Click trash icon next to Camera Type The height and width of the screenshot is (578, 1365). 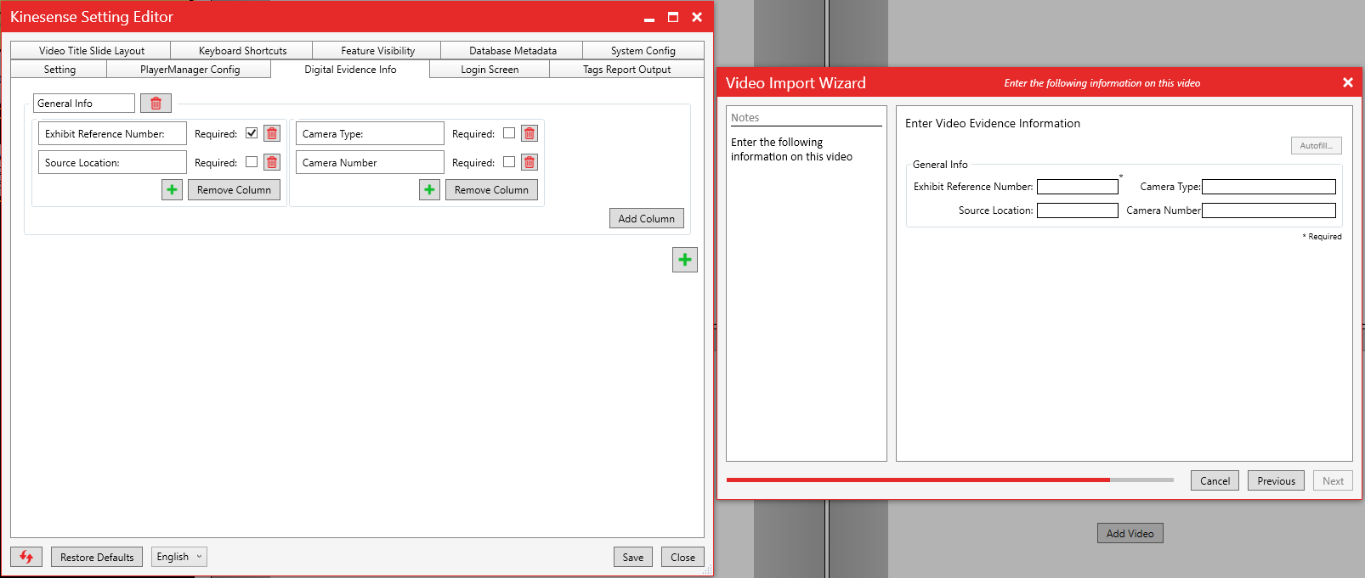point(530,133)
